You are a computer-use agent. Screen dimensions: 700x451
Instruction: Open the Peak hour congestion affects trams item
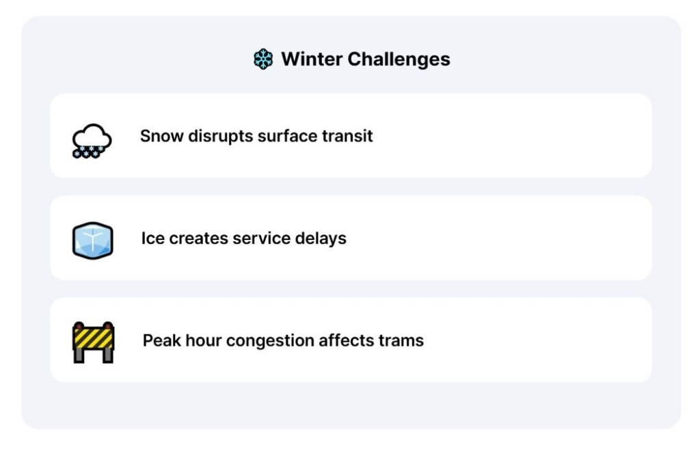(351, 340)
